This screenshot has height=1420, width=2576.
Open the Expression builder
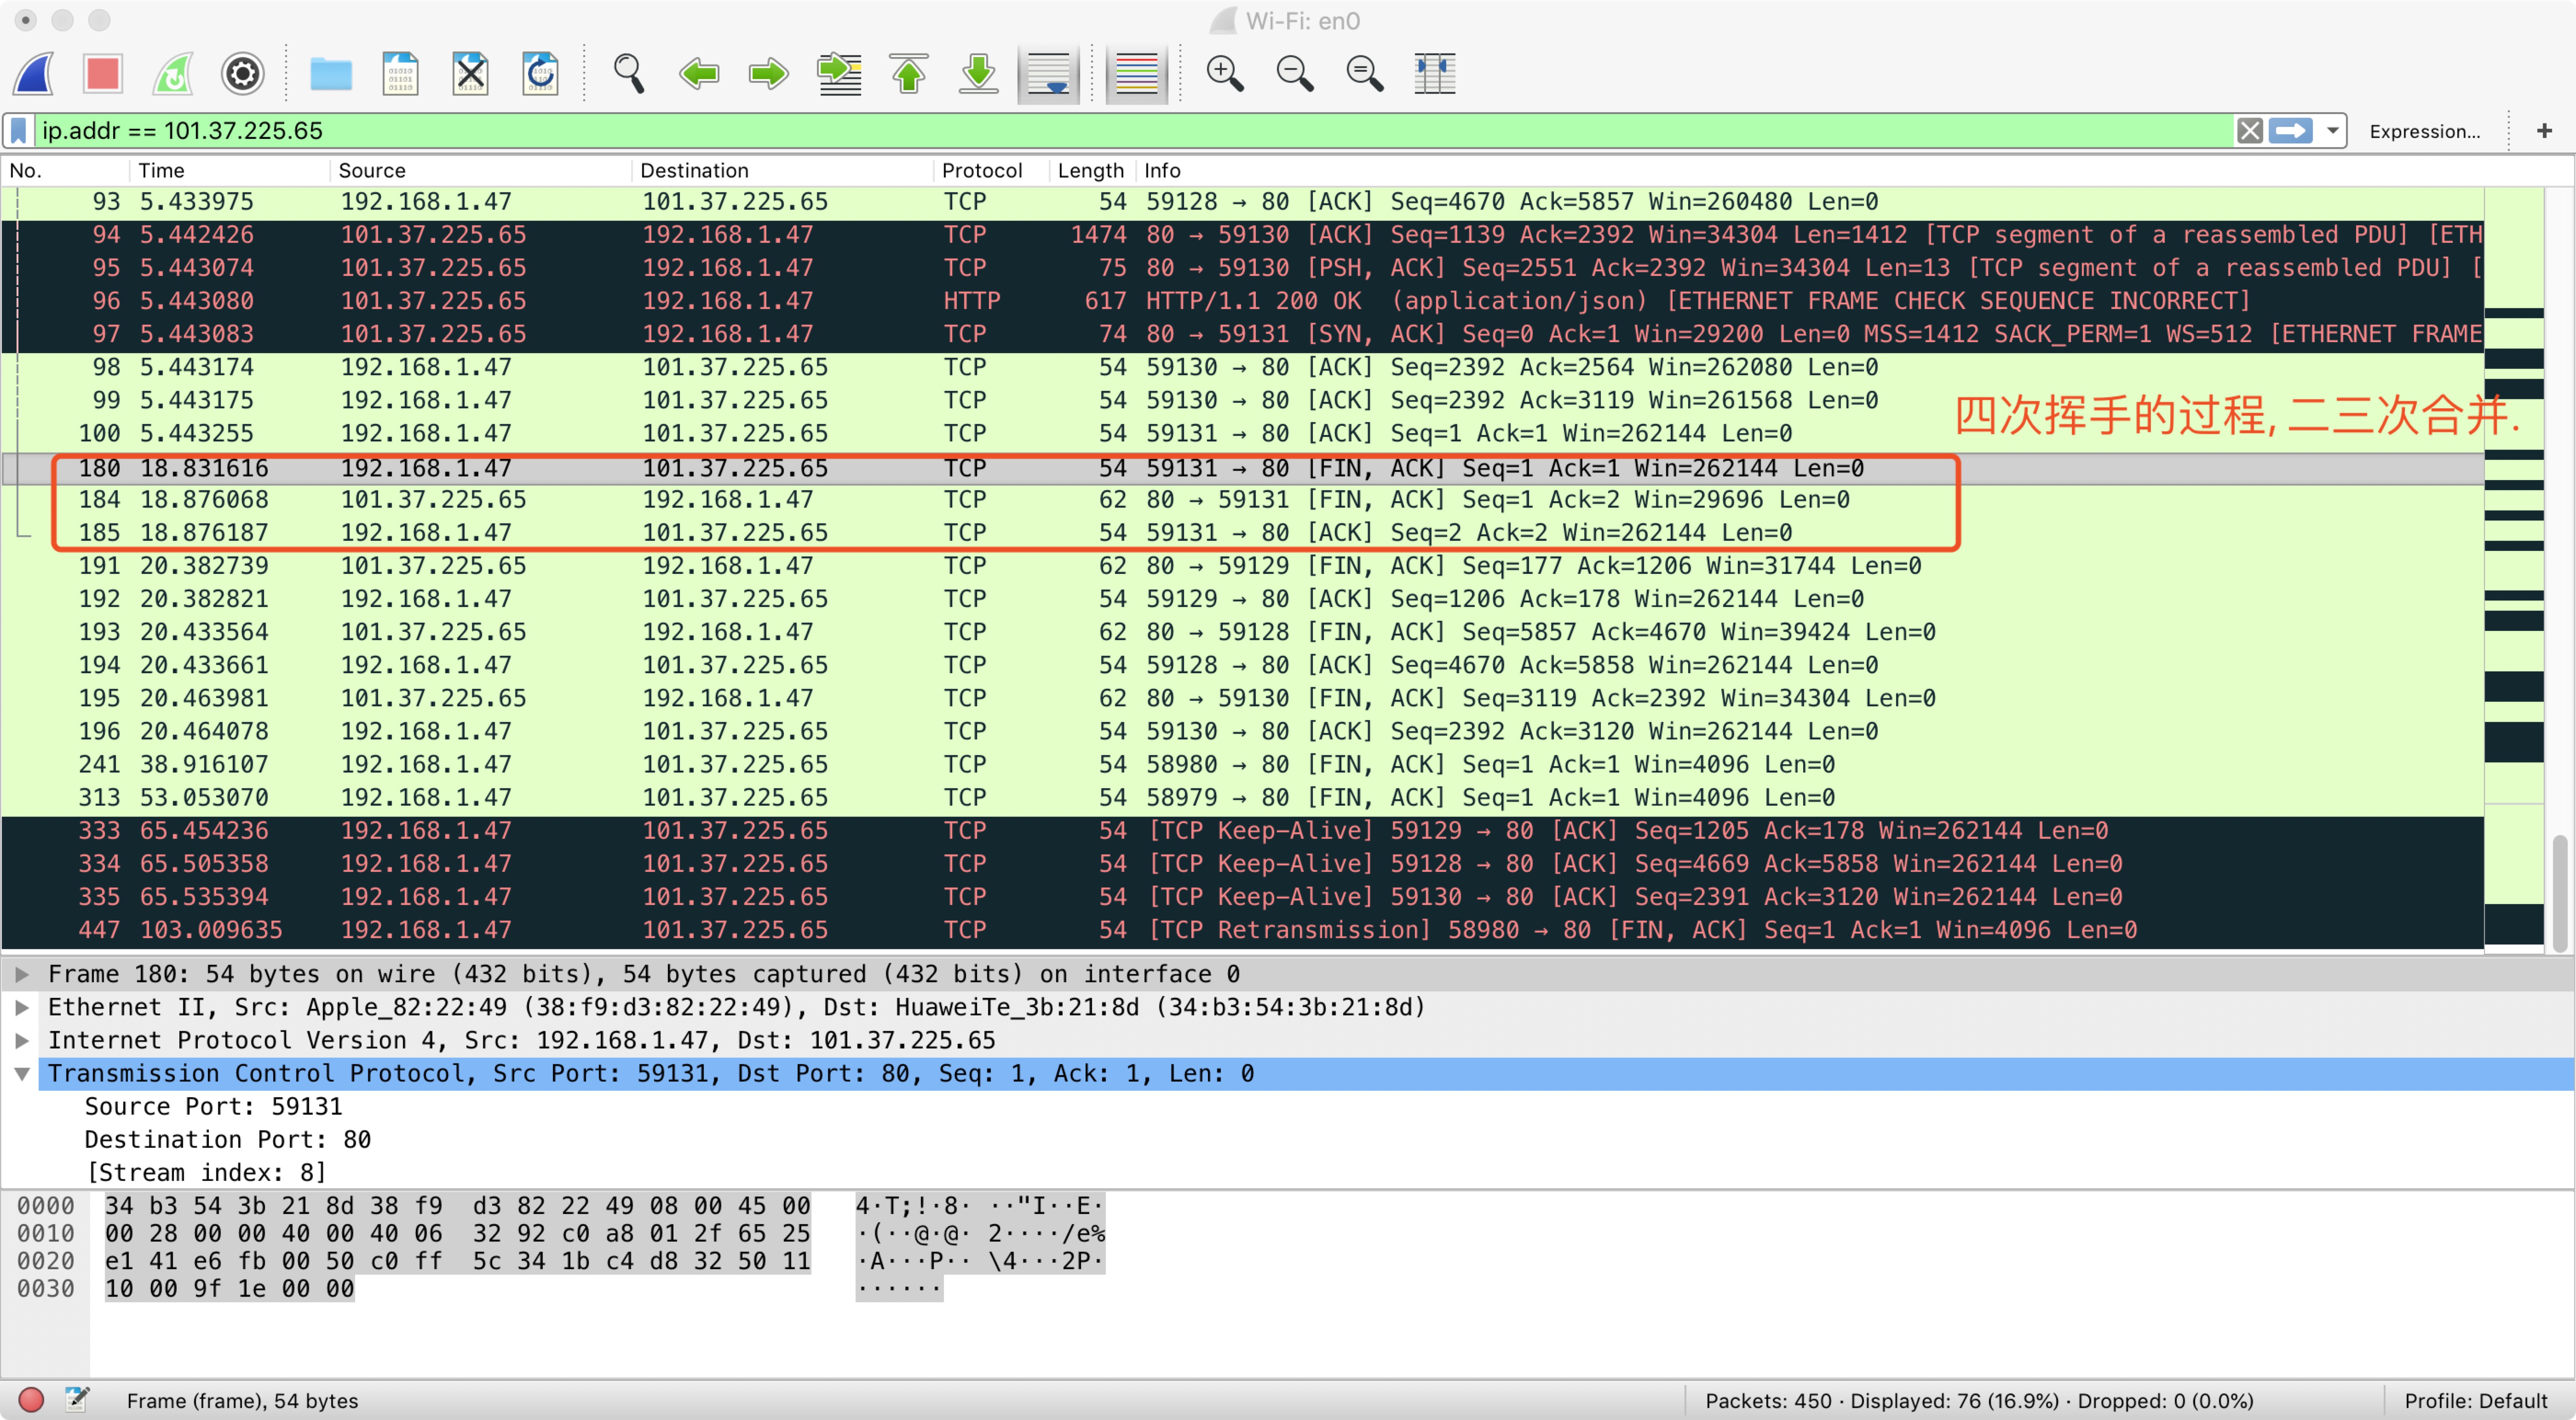(x=2424, y=131)
